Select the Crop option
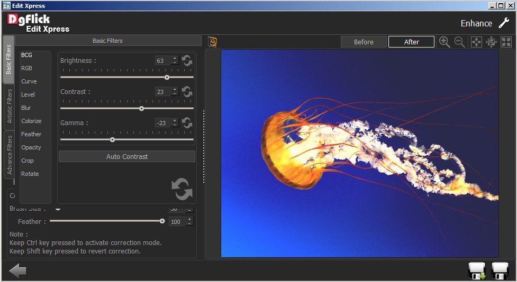 28,161
